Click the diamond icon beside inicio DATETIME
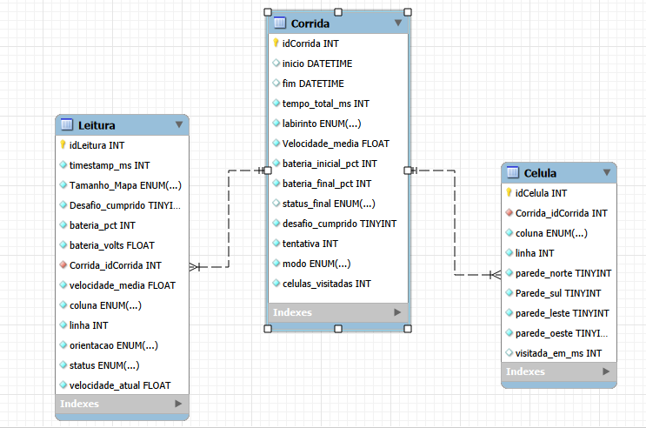The height and width of the screenshot is (428, 646). [x=276, y=64]
